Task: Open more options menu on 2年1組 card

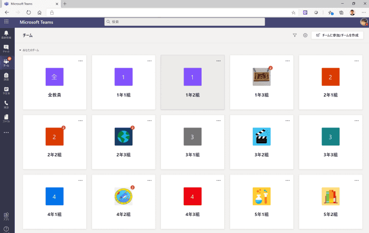Action: point(357,60)
